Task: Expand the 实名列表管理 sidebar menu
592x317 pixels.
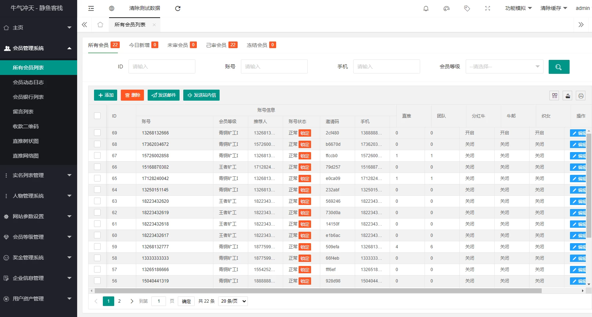Action: pos(39,175)
